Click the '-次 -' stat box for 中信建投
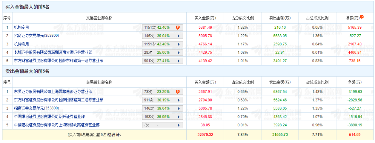Screen dimensions: 375x143 pos(162,125)
